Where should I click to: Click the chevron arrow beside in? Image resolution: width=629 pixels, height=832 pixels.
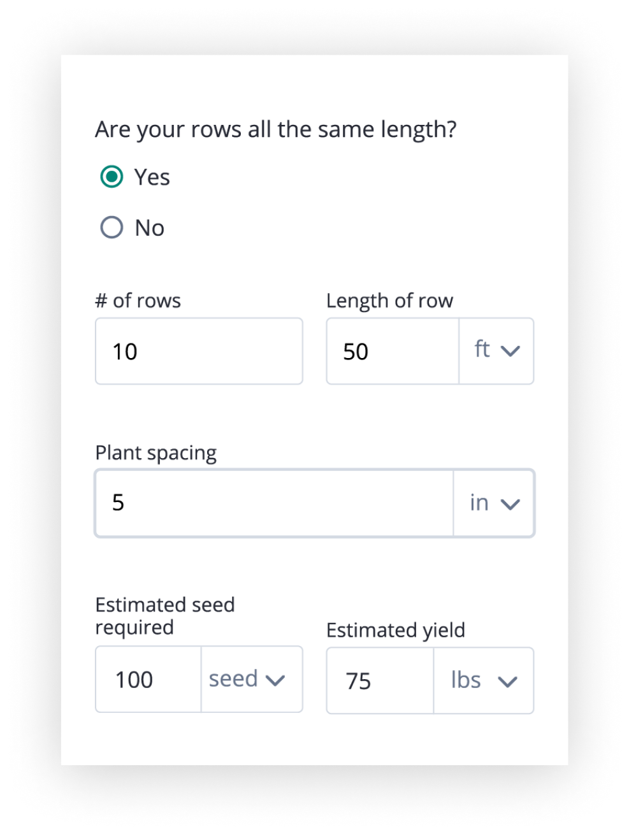(x=510, y=504)
